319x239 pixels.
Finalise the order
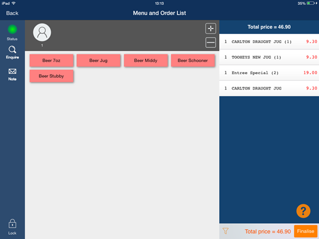coord(305,231)
